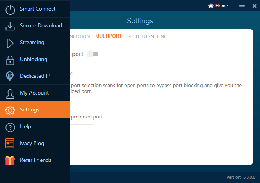Click the Home house icon

[211, 6]
